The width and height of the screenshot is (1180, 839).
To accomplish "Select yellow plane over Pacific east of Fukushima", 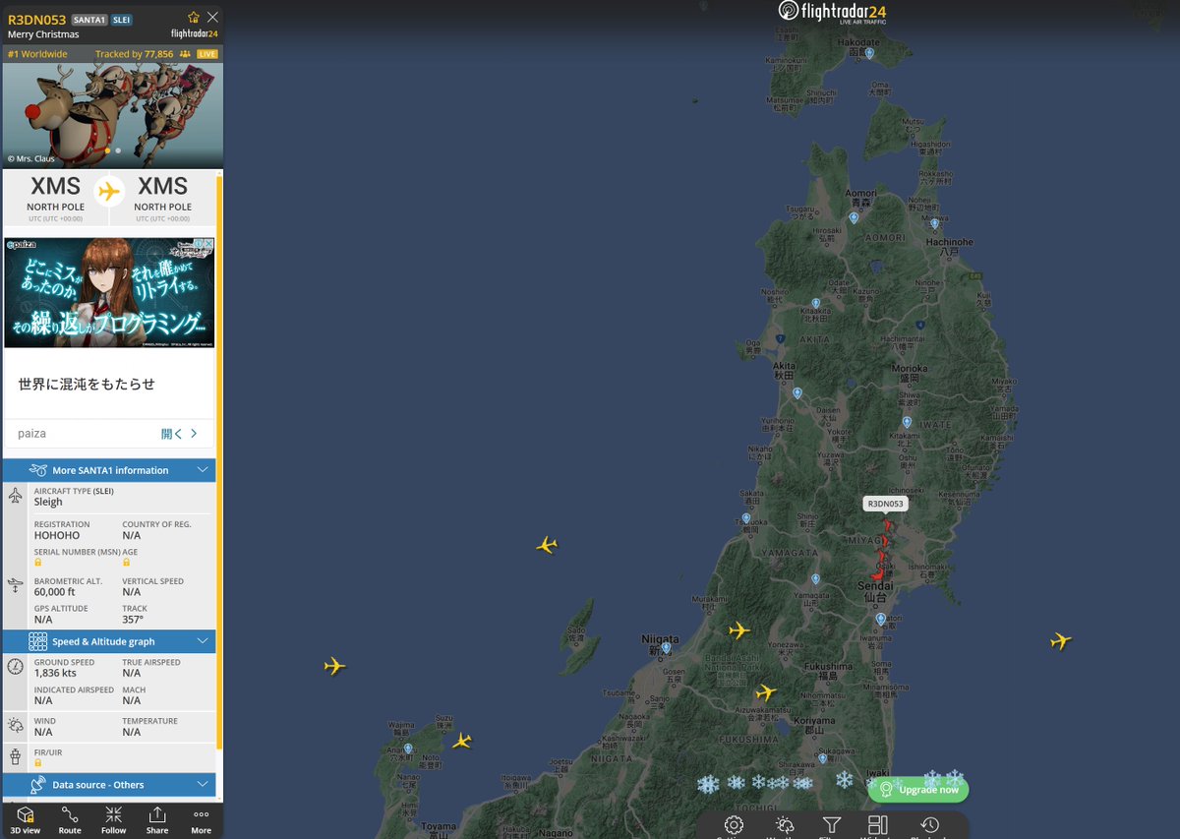I will 1060,641.
